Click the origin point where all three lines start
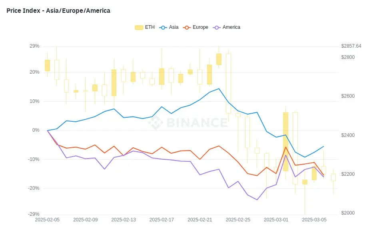 [x=48, y=131]
